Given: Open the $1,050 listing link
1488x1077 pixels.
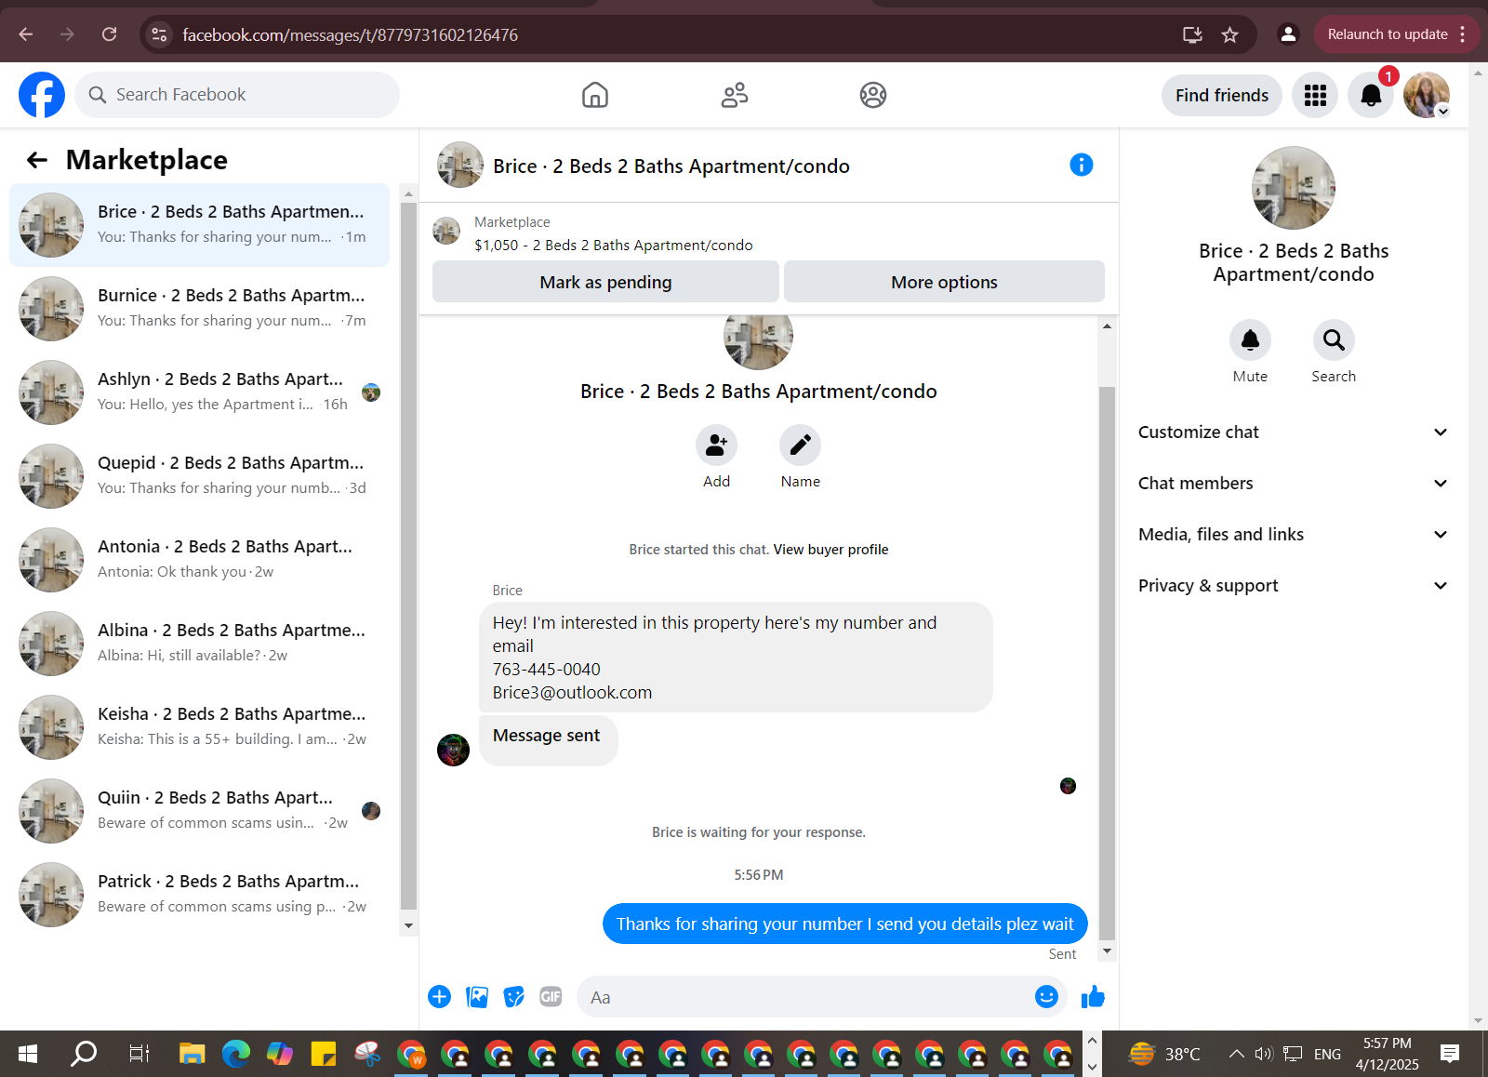Looking at the screenshot, I should click(x=614, y=246).
